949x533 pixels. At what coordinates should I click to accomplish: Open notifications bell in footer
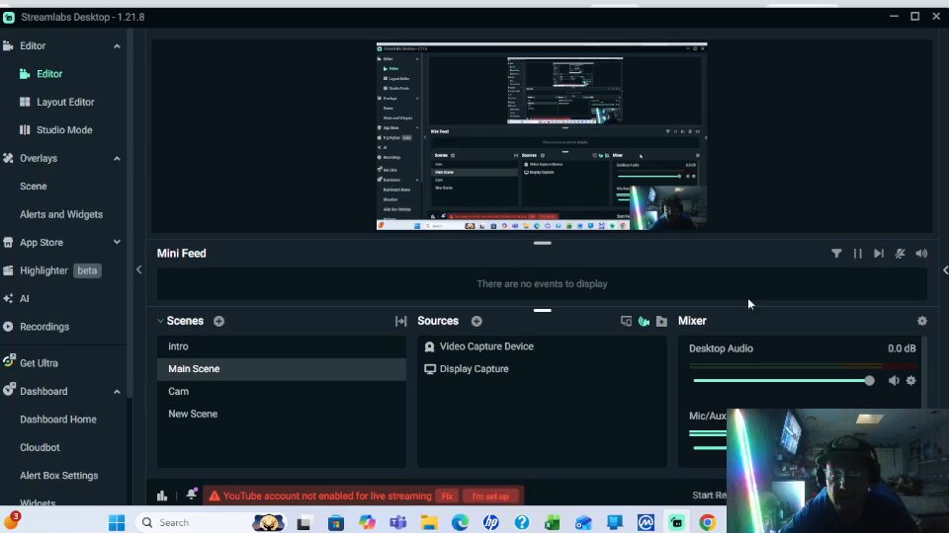click(x=191, y=495)
